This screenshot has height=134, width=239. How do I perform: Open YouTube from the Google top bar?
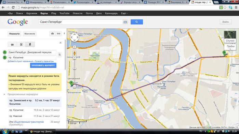pyautogui.click(x=65, y=13)
